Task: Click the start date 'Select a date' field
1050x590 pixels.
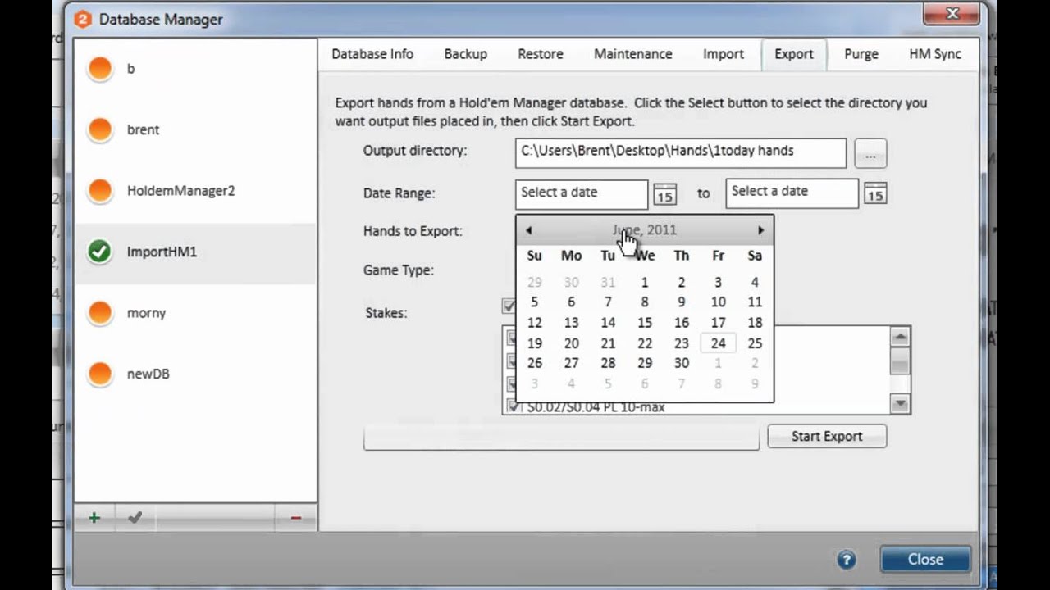Action: point(582,193)
